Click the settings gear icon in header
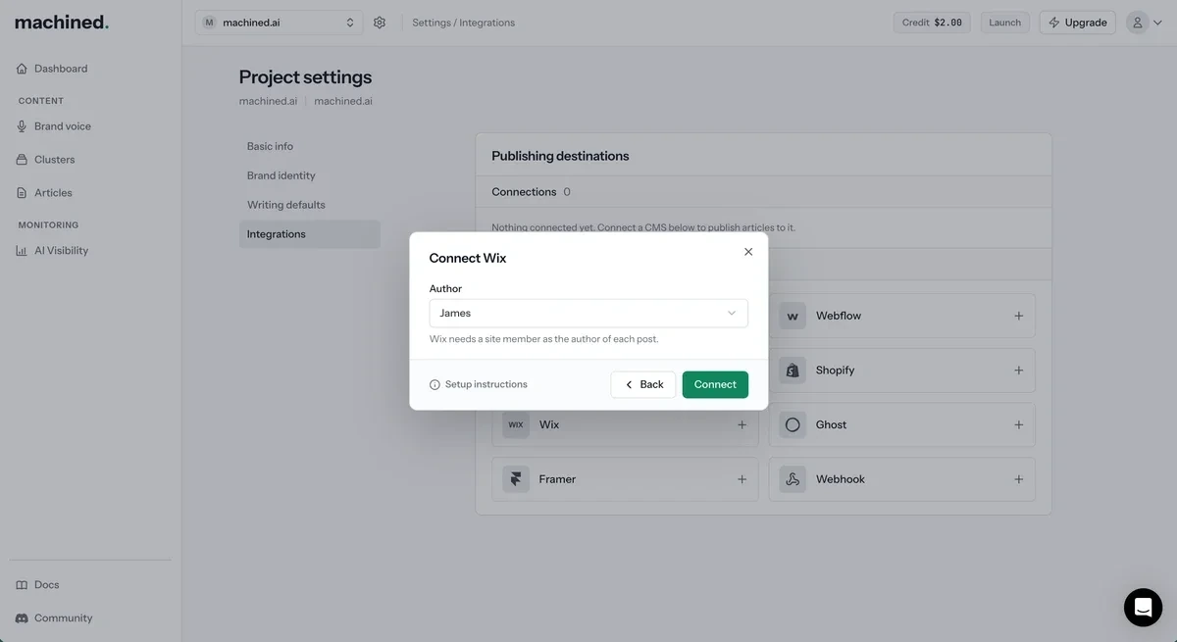Image resolution: width=1177 pixels, height=642 pixels. [x=380, y=23]
